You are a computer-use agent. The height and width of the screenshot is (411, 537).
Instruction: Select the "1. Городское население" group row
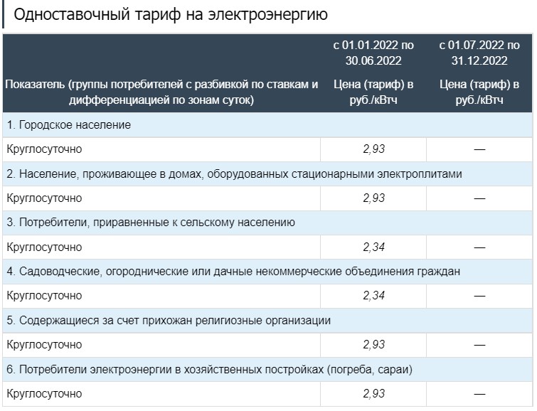coord(69,125)
